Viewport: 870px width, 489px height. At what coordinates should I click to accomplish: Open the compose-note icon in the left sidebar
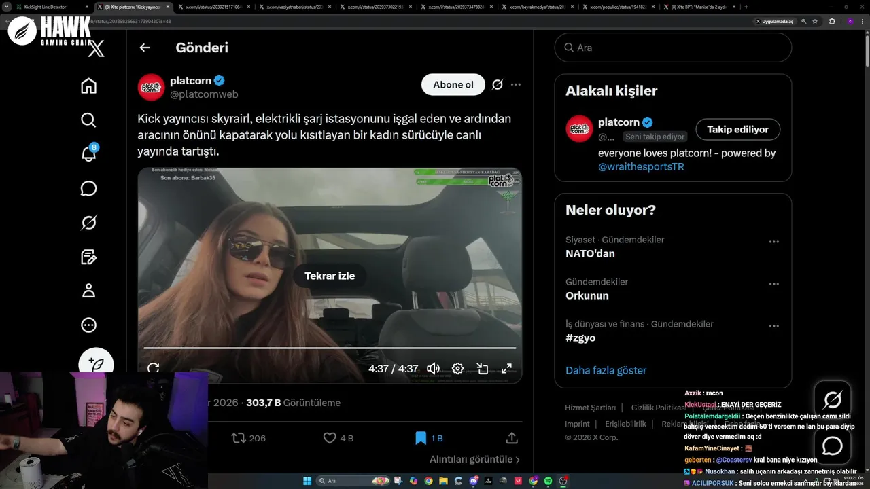(88, 257)
